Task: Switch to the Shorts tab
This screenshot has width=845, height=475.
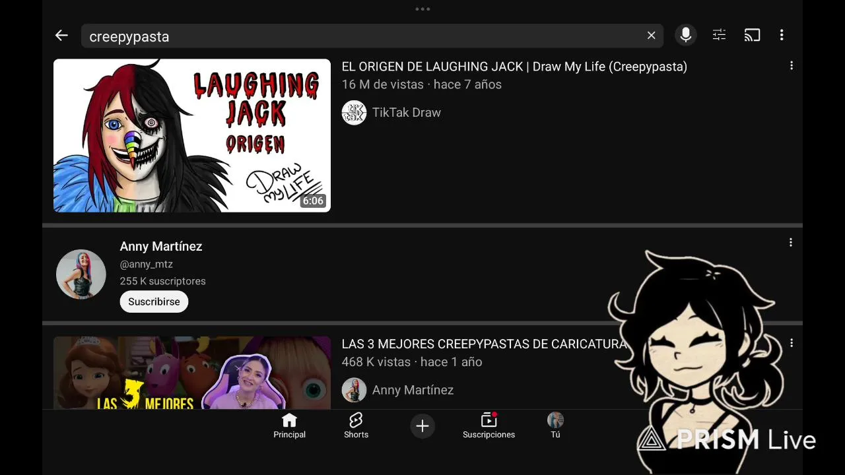Action: [x=356, y=426]
